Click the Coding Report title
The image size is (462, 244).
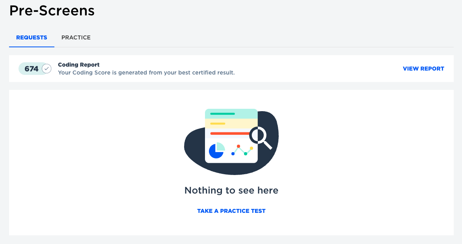79,65
